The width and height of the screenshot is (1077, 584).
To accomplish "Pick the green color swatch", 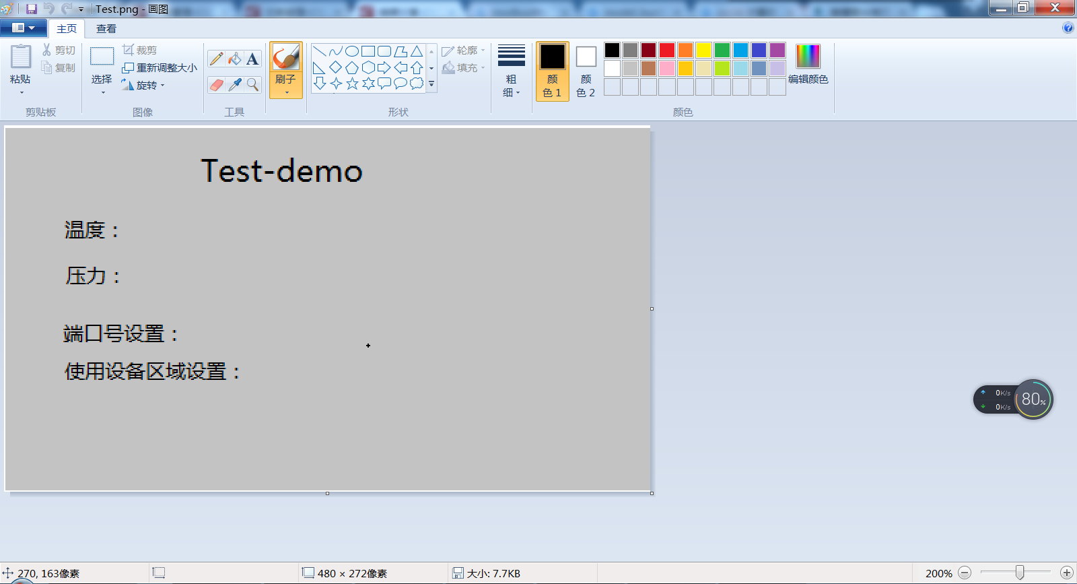I will pos(722,51).
